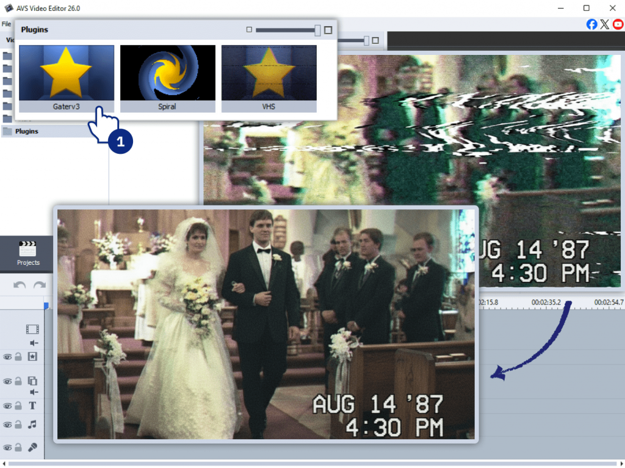The image size is (625, 468).
Task: Click the blue timeline playhead marker
Action: (46, 306)
